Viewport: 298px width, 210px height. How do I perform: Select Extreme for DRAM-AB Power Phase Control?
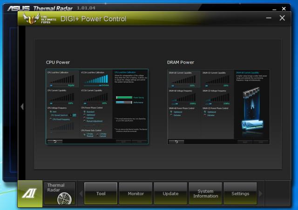pos(171,115)
